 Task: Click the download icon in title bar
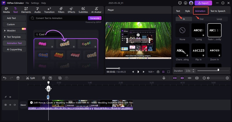(x=186, y=3)
